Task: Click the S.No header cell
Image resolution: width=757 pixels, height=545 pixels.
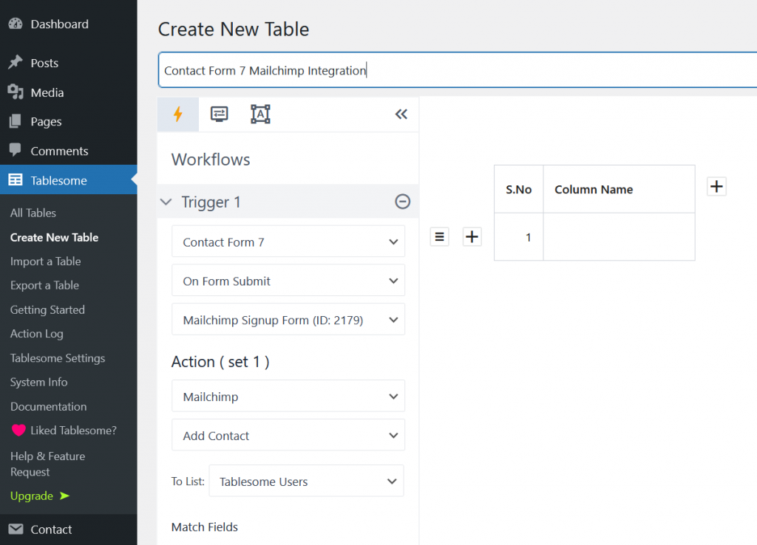Action: pyautogui.click(x=518, y=189)
